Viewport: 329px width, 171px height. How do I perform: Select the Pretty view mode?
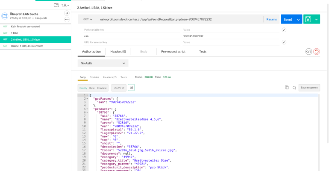point(83,88)
